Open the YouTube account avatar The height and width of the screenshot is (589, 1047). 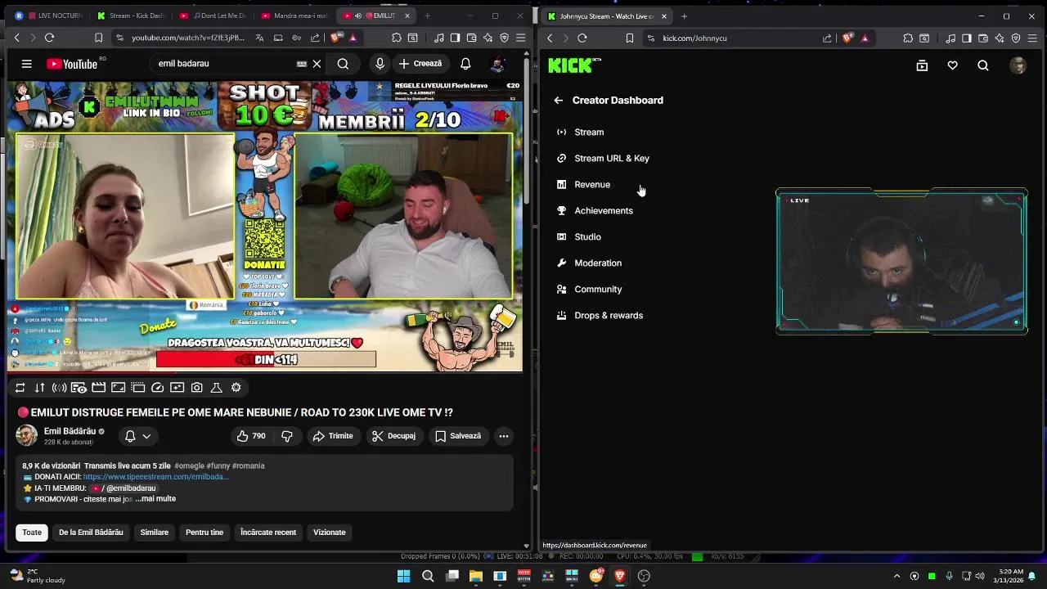coord(497,64)
